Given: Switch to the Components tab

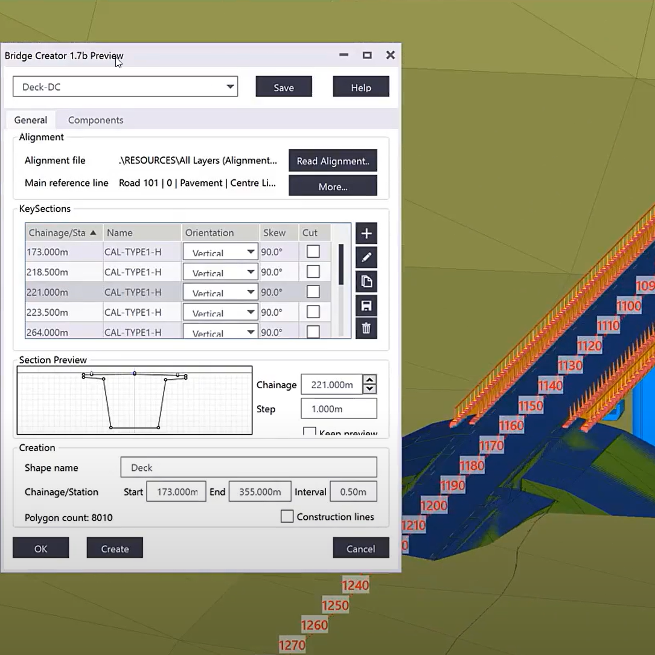Looking at the screenshot, I should pos(95,120).
